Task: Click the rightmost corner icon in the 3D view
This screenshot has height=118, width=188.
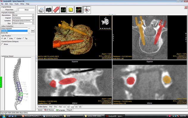Action: click(x=110, y=58)
